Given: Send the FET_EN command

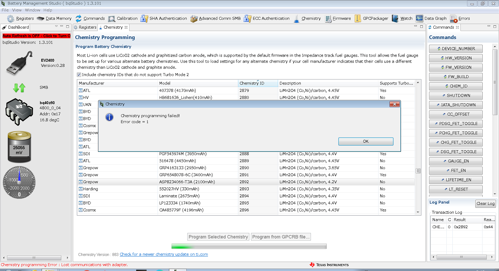Looking at the screenshot, I should click(456, 171).
